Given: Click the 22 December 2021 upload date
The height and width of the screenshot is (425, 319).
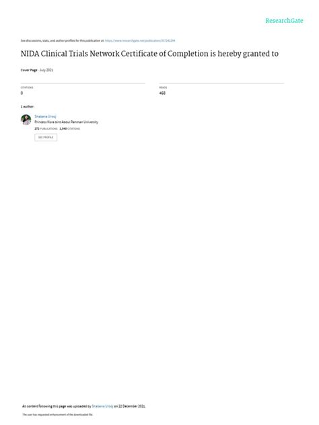Looking at the screenshot, I should (132, 406).
